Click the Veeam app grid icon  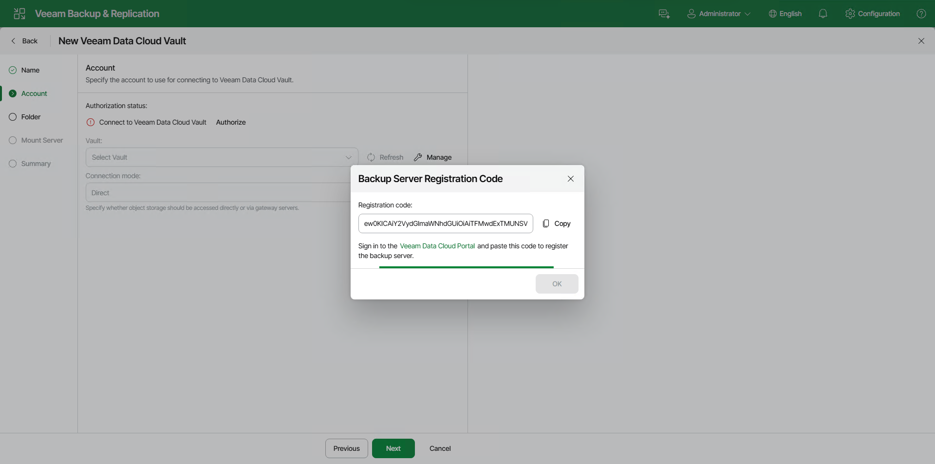click(19, 14)
